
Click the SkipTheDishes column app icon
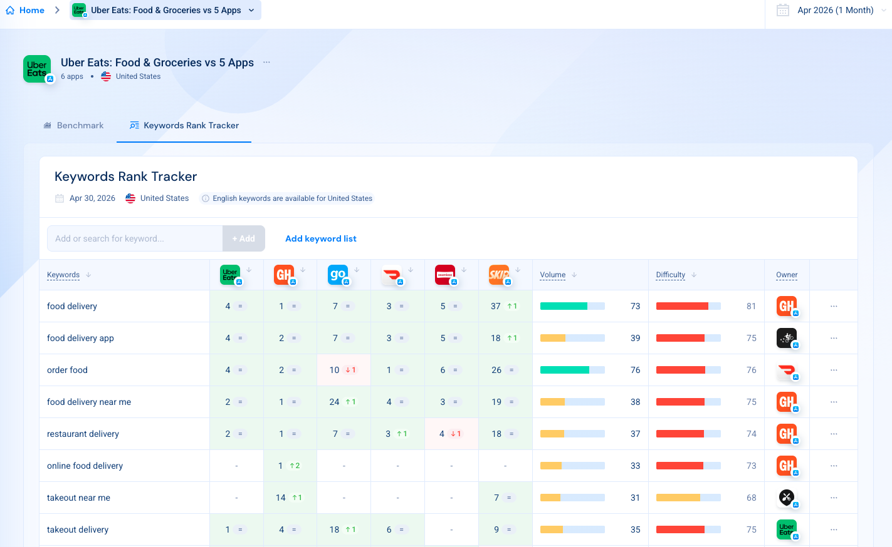click(x=500, y=275)
